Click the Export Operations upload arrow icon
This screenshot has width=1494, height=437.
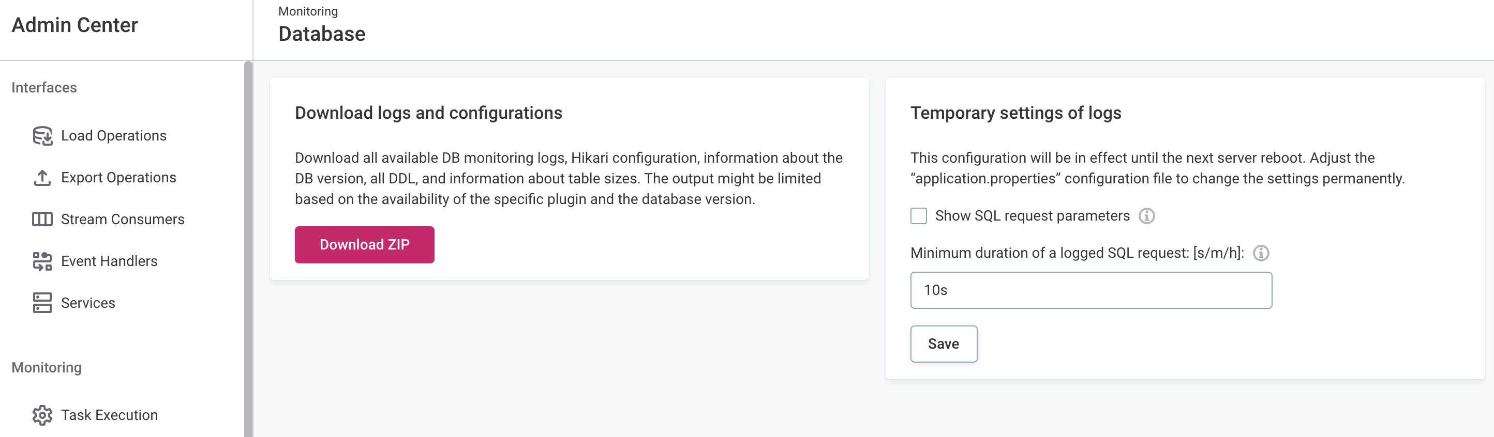tap(41, 177)
